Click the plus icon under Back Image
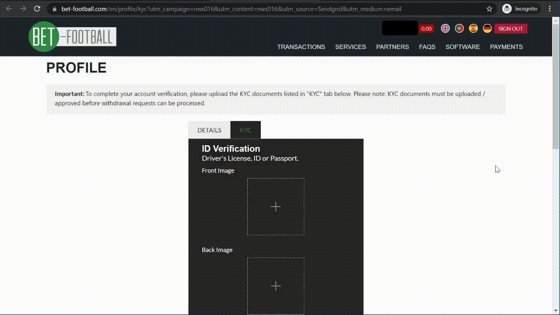560x315 pixels. pos(276,286)
